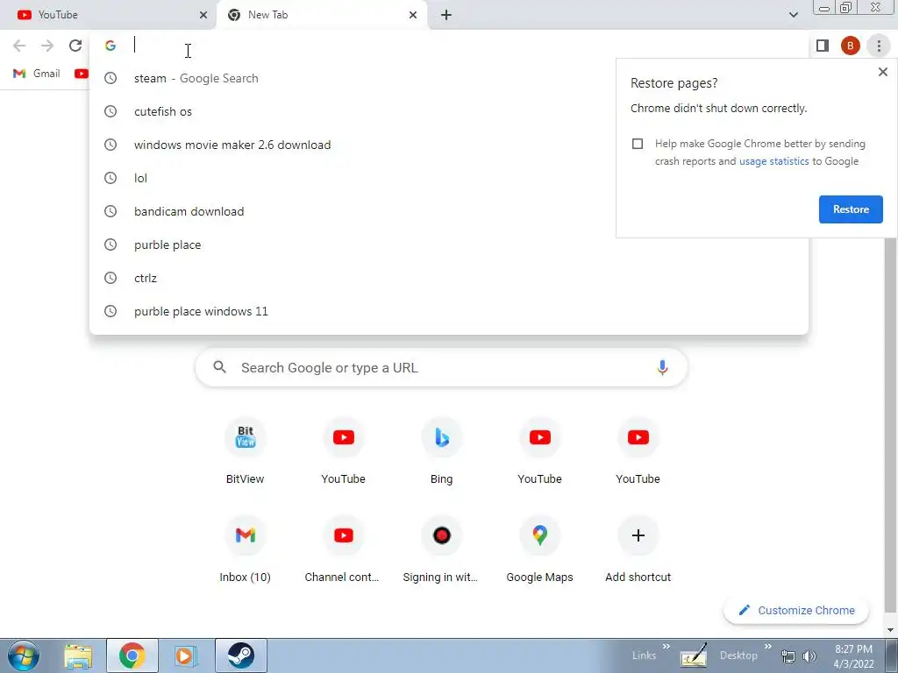The height and width of the screenshot is (673, 898).
Task: Open the YouTube shortcut above Google Maps
Action: 540,452
